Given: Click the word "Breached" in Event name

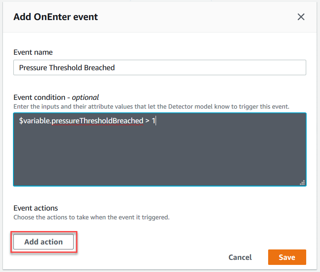Looking at the screenshot, I should pos(99,68).
